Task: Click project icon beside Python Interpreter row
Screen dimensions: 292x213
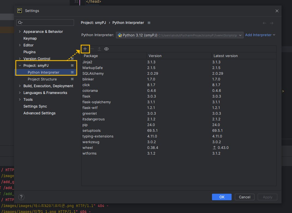Action: coord(72,72)
